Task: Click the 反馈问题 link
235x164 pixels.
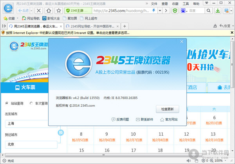Action: click(120, 119)
